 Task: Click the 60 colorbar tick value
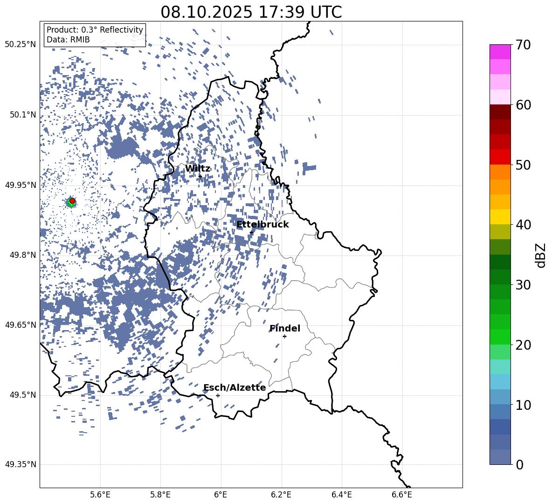coord(523,105)
